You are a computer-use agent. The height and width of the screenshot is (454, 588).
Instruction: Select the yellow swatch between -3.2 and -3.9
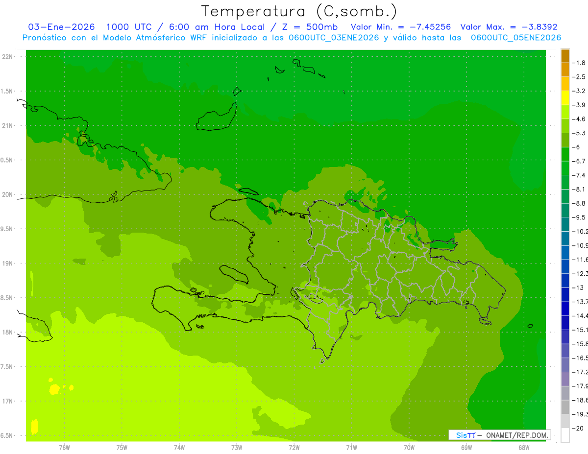[565, 98]
